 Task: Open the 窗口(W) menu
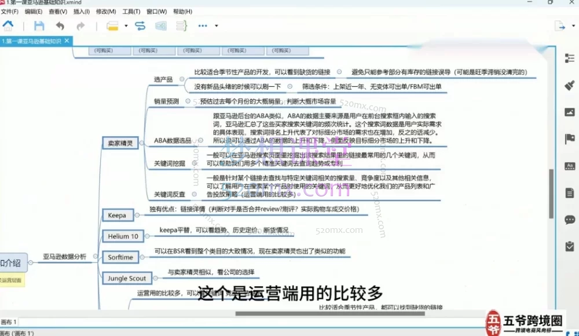(156, 12)
